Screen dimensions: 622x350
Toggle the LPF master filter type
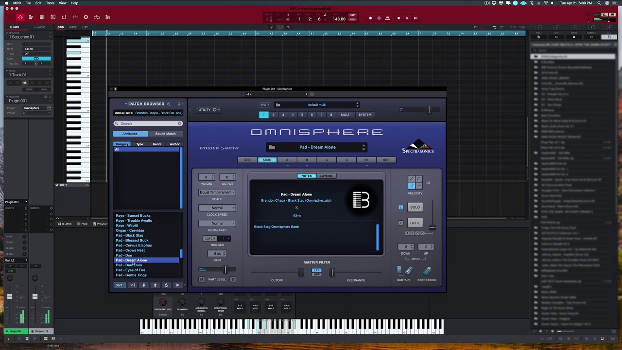click(317, 270)
